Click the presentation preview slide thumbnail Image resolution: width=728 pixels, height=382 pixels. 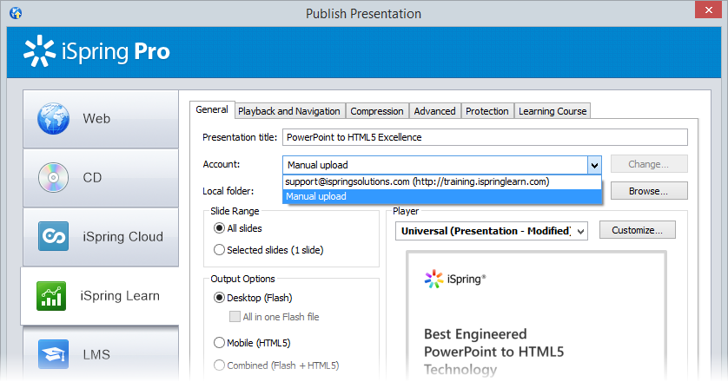click(536, 315)
